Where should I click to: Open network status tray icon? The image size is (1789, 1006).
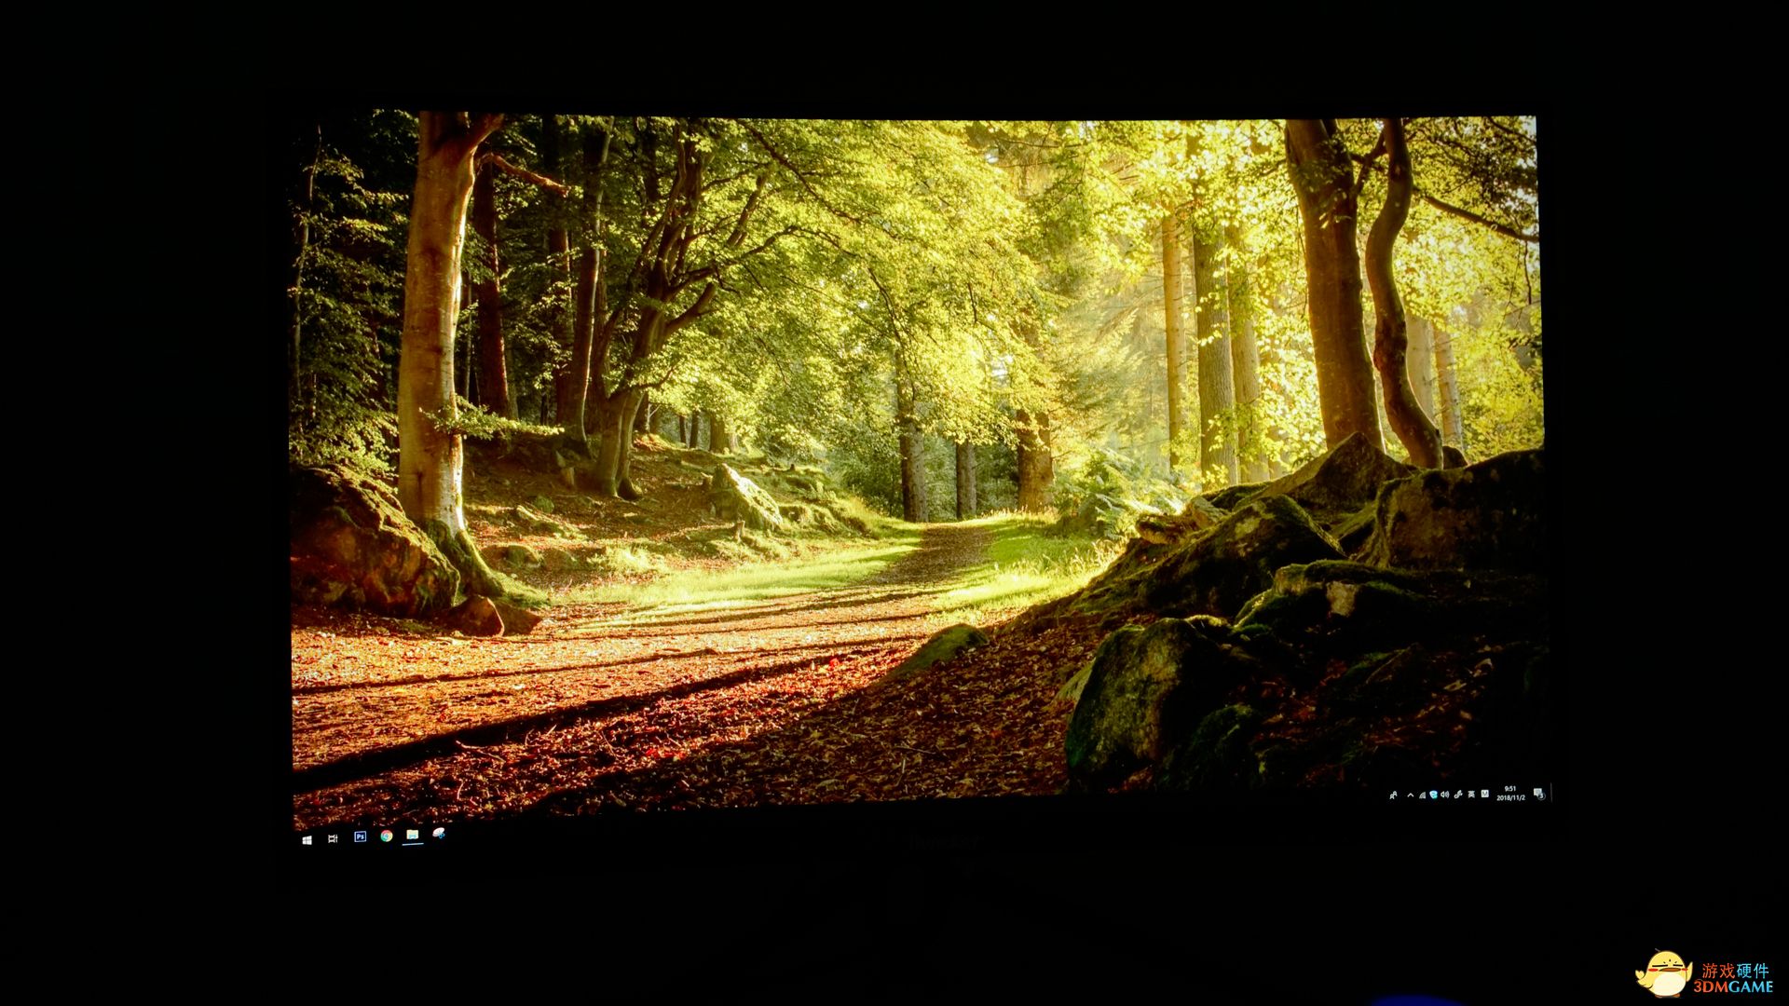(1422, 795)
